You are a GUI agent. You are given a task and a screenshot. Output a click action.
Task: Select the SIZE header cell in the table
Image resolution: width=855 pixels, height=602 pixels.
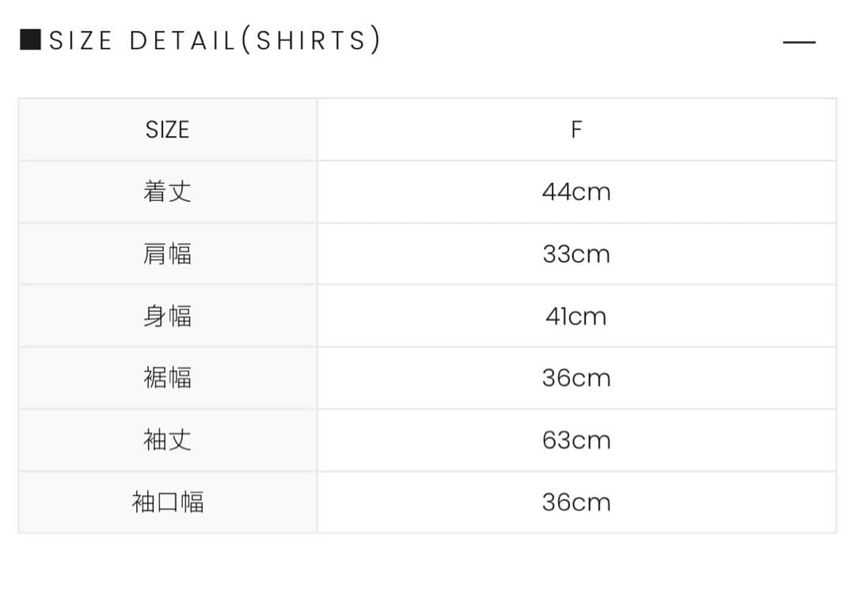[167, 130]
